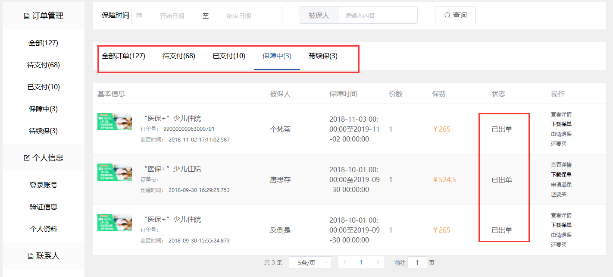The image size is (613, 277).
Task: Click the document icon beside 联系人
Action: click(x=30, y=256)
